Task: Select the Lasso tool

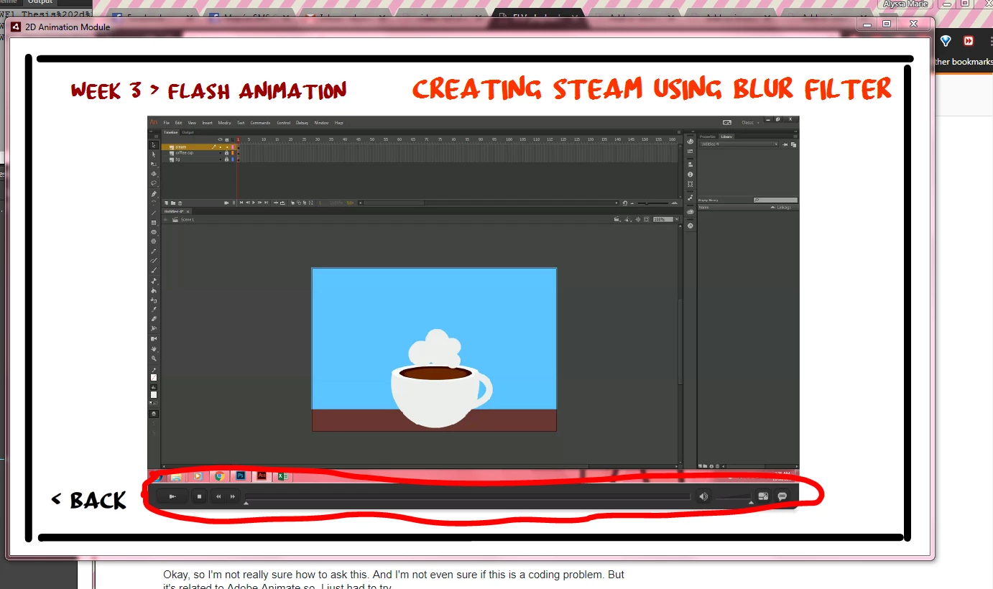Action: [x=154, y=182]
